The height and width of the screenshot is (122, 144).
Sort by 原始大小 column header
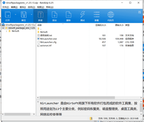pyautogui.click(x=119, y=25)
